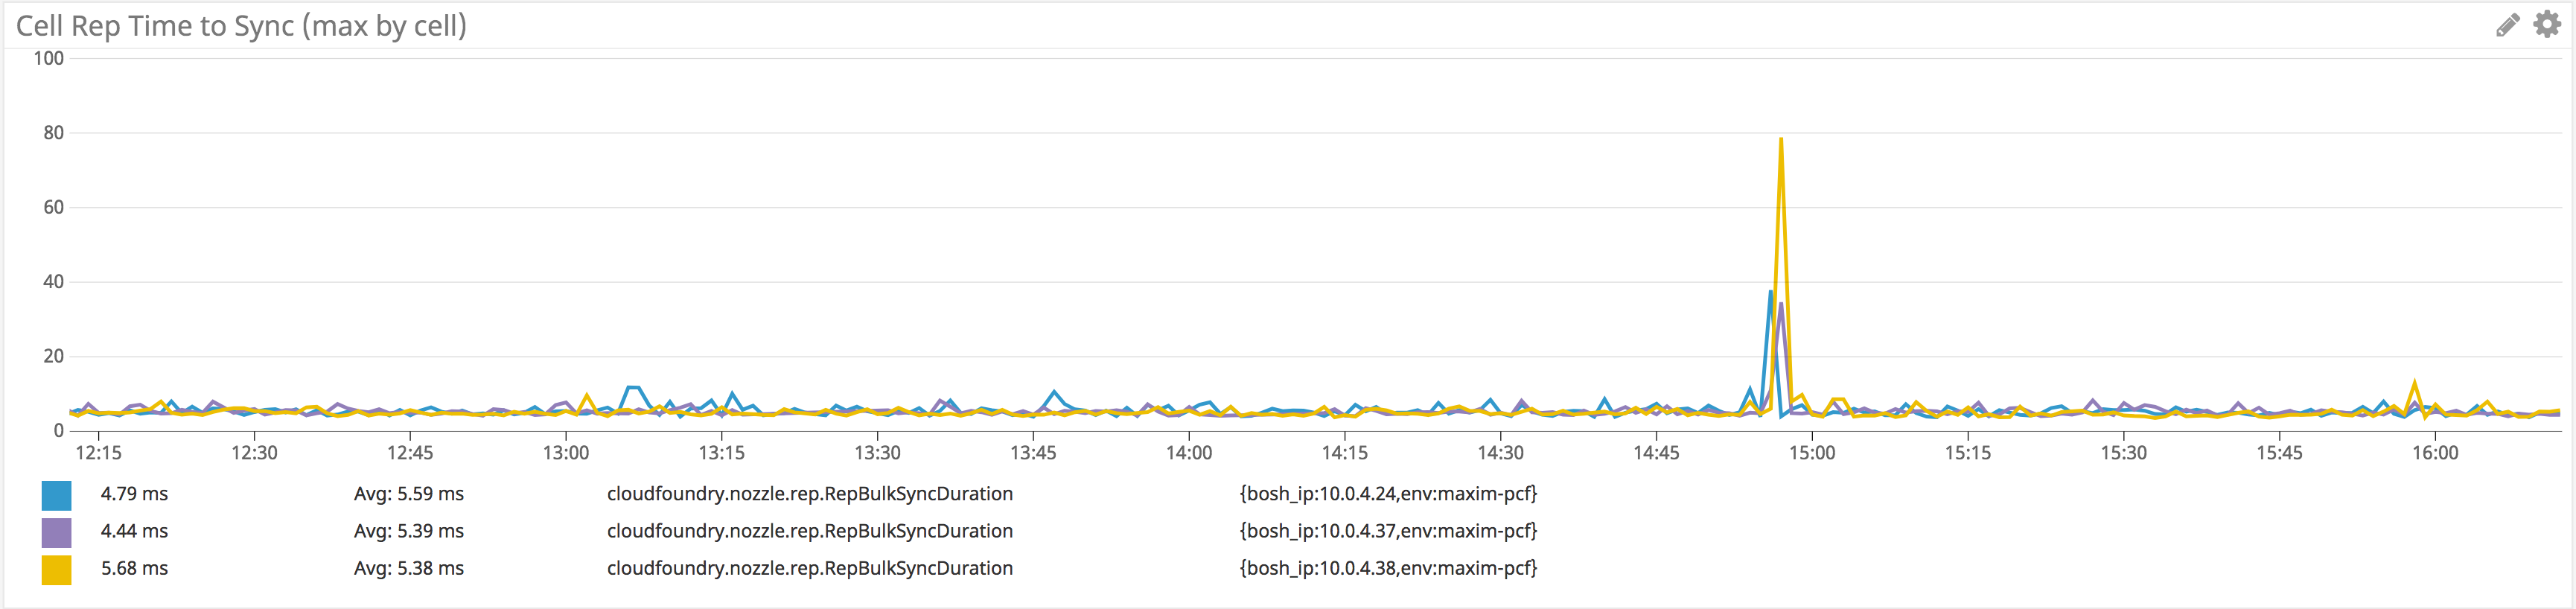2576x609 pixels.
Task: Open the graph settings gear
Action: (x=2547, y=24)
